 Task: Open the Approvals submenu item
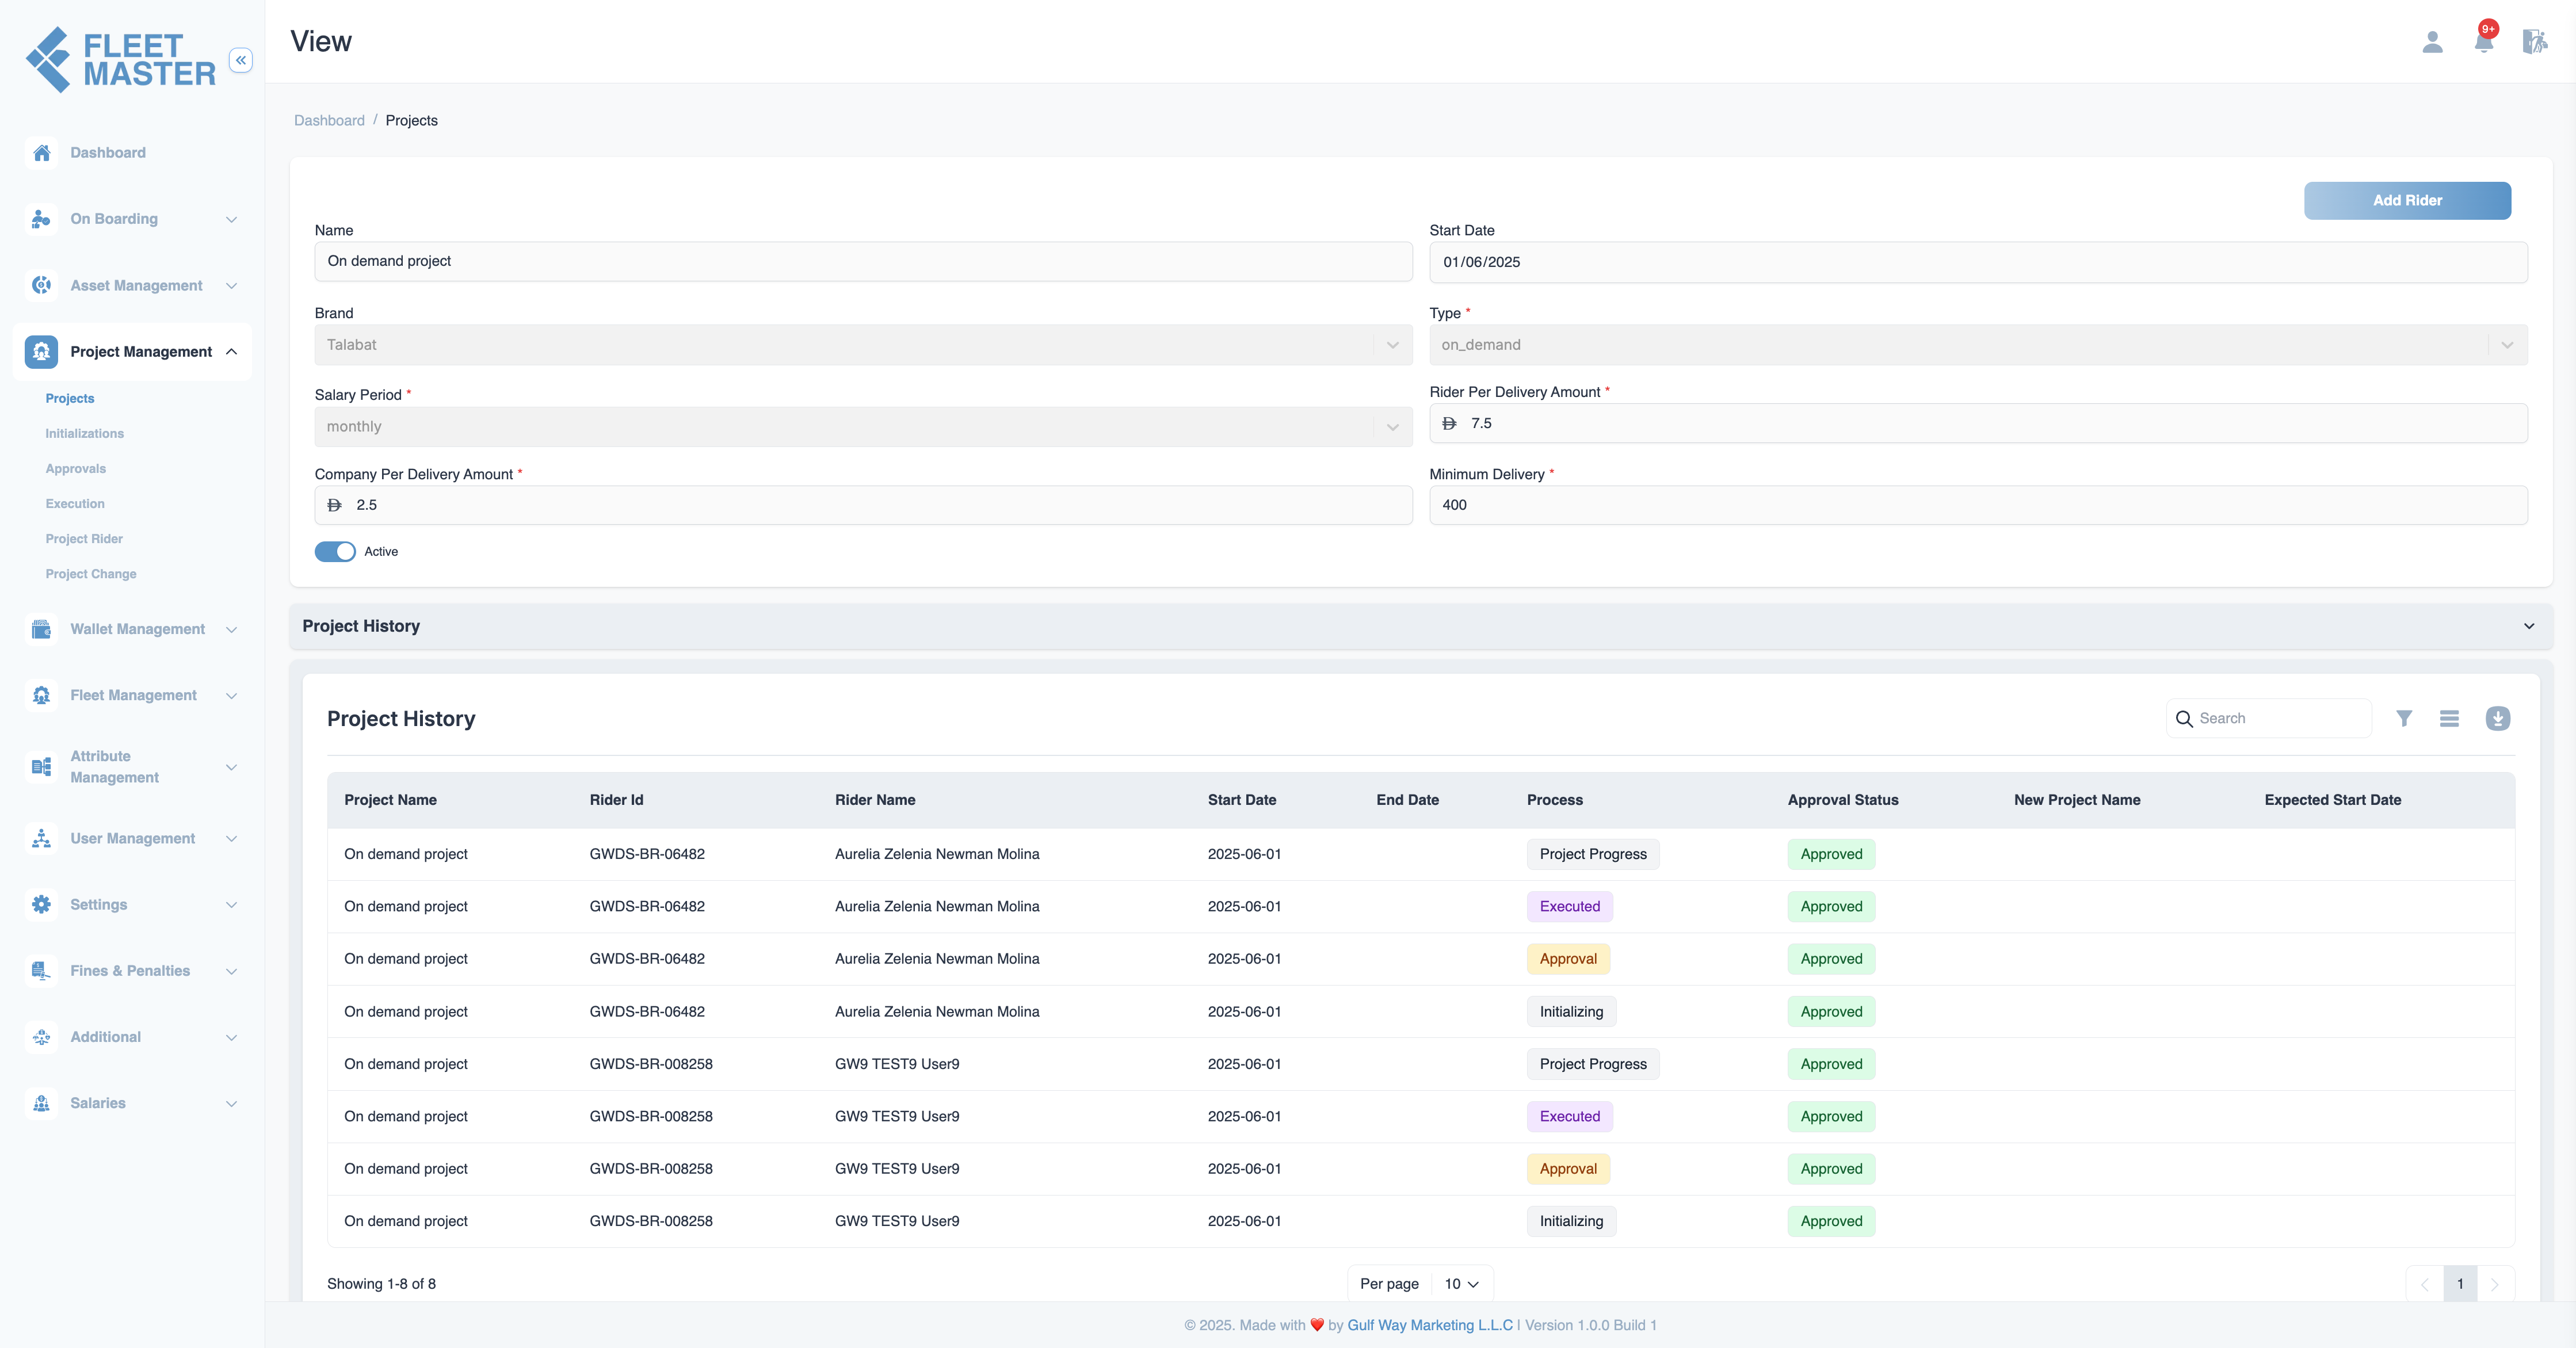coord(76,468)
